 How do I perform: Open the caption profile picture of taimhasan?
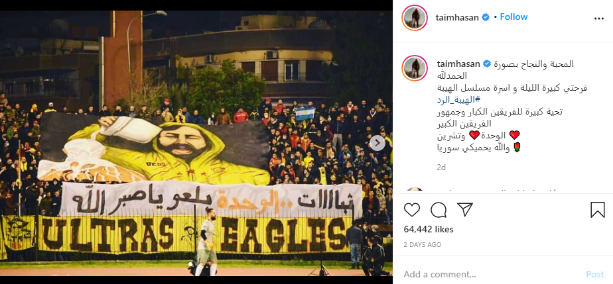click(x=415, y=68)
